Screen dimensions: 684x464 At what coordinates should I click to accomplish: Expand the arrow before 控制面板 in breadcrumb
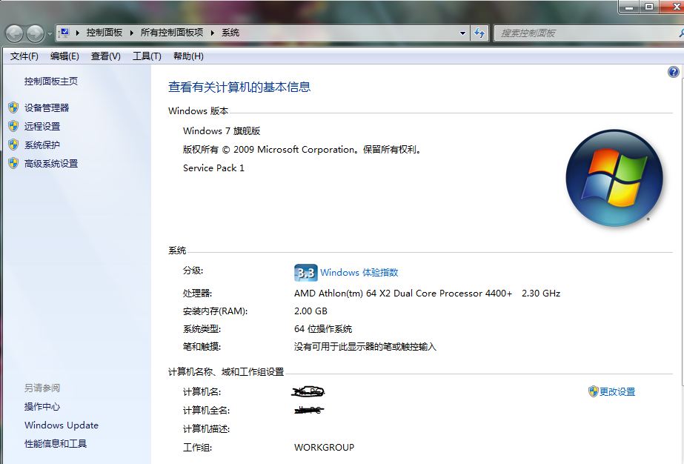point(78,33)
